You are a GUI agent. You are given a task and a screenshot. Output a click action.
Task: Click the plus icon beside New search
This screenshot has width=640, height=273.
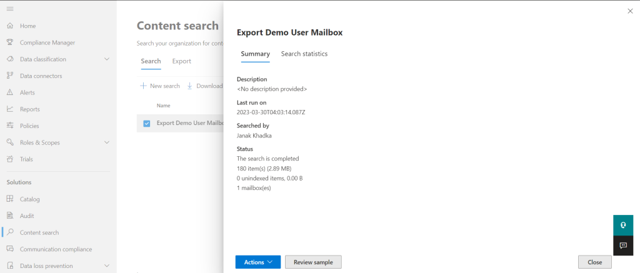(143, 86)
